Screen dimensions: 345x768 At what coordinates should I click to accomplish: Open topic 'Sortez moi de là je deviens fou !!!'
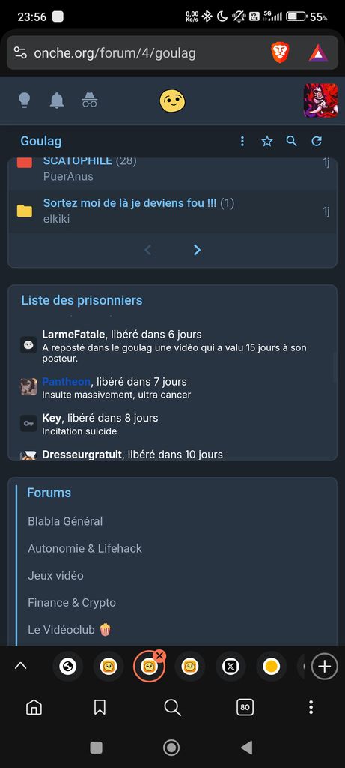(x=129, y=203)
